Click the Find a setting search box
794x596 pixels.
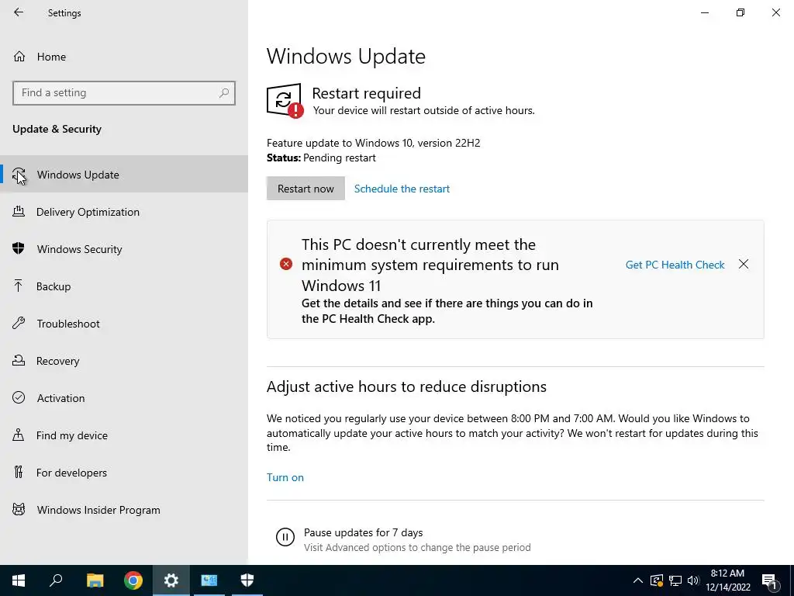coord(124,93)
